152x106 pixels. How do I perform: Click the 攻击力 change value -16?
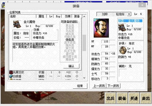(113, 54)
